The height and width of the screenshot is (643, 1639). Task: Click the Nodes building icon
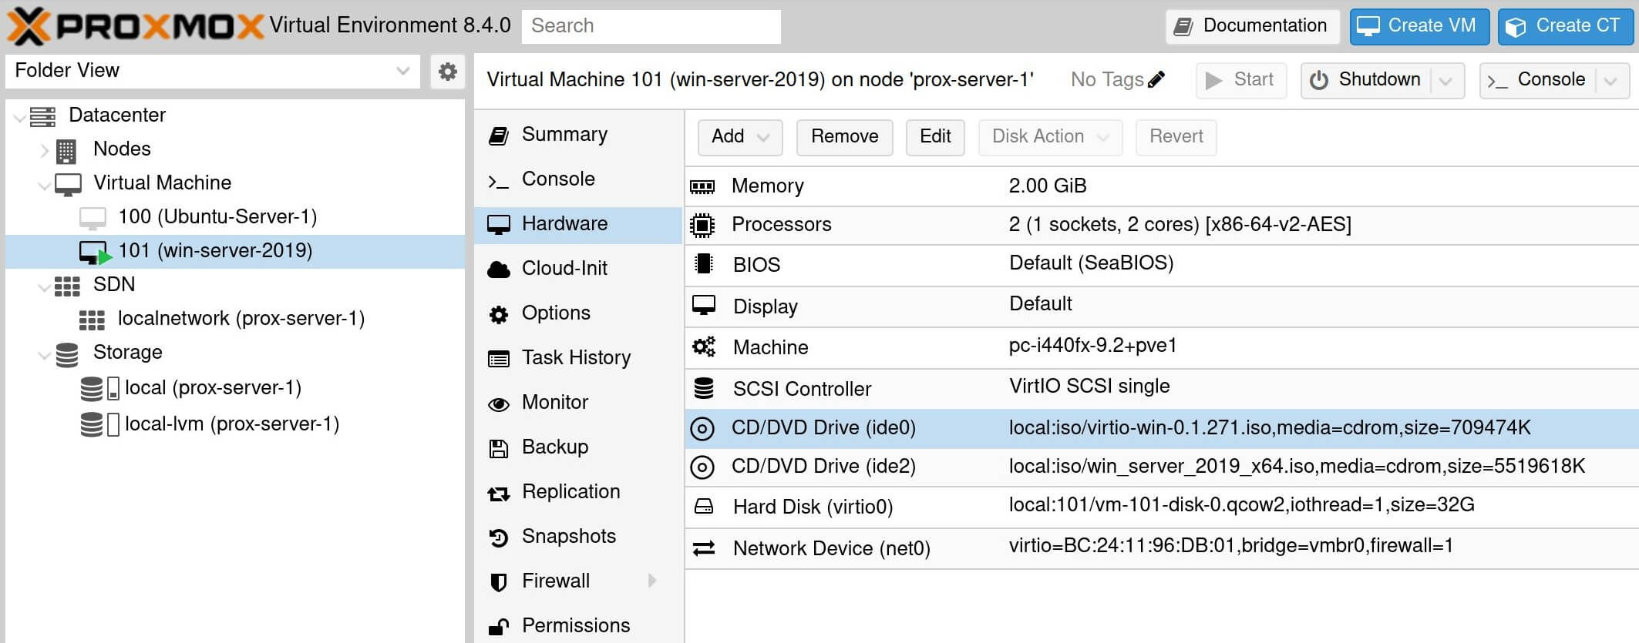click(66, 151)
